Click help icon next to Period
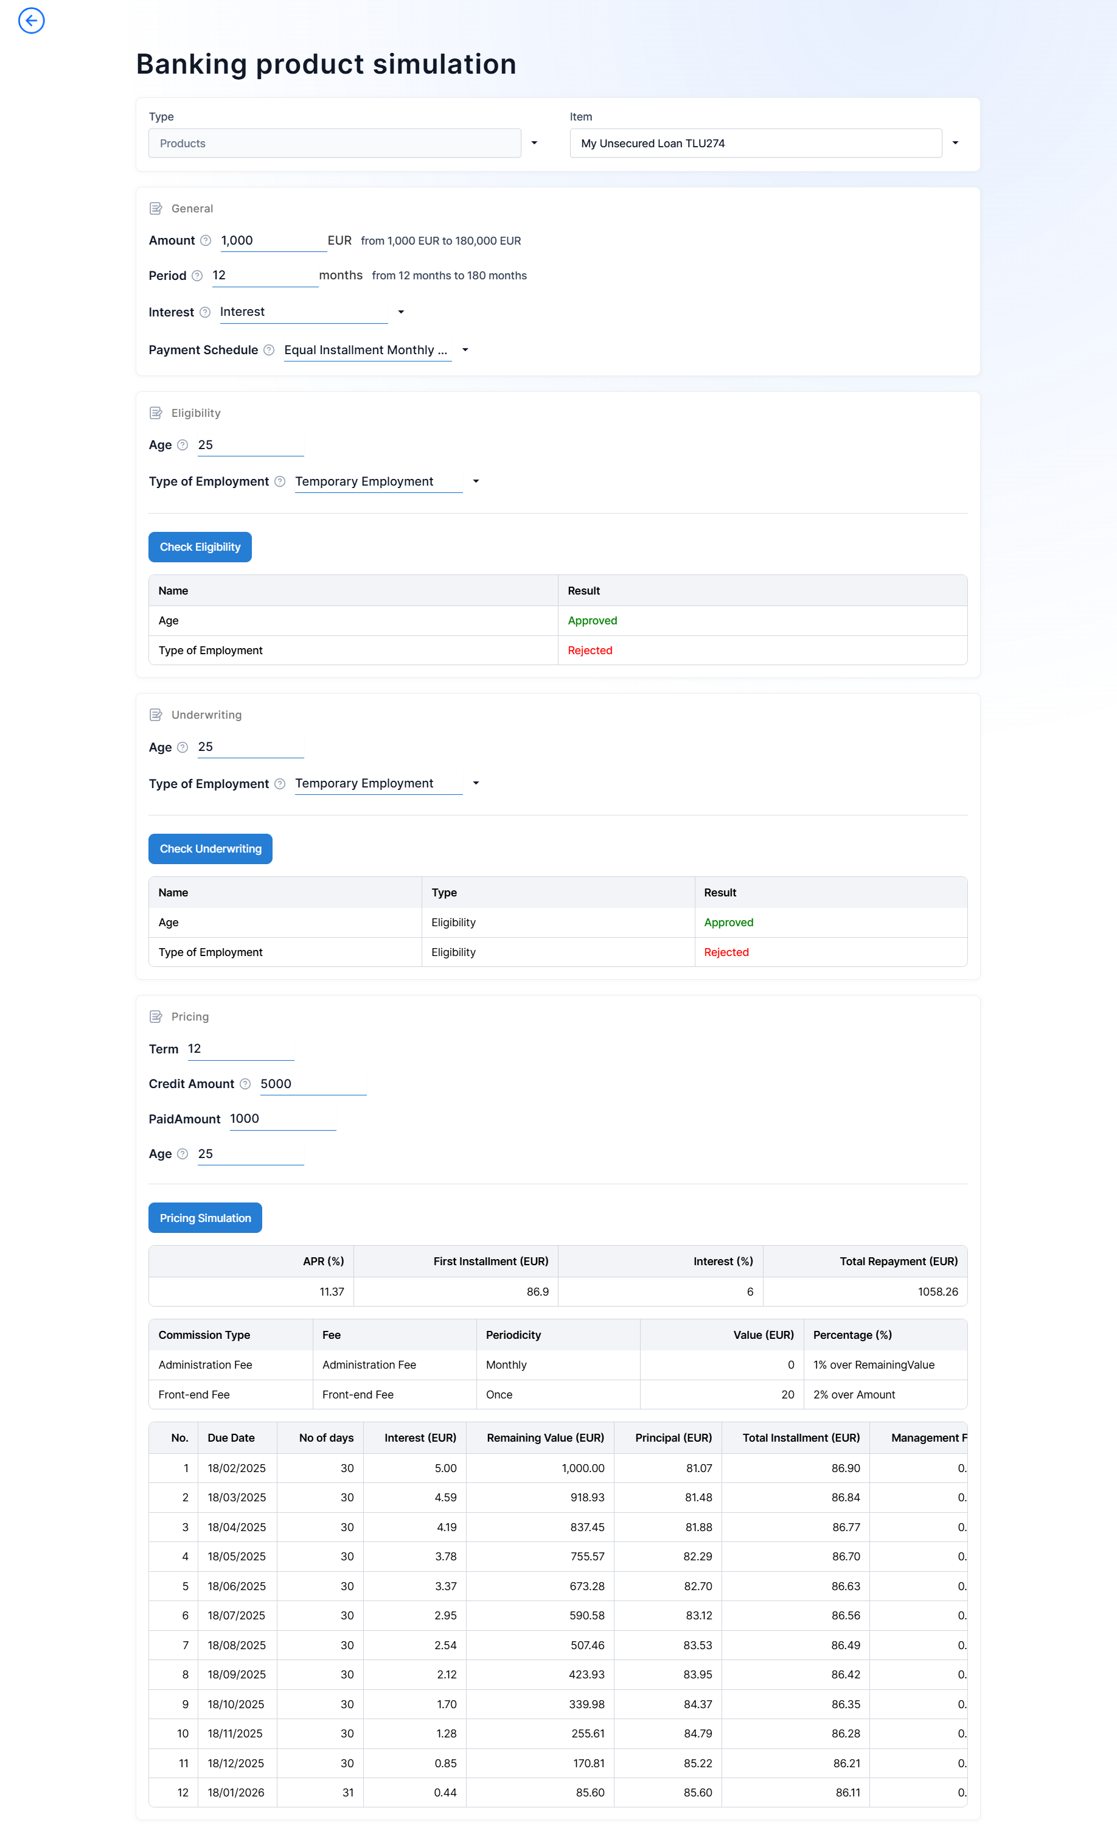1117x1836 pixels. (198, 276)
